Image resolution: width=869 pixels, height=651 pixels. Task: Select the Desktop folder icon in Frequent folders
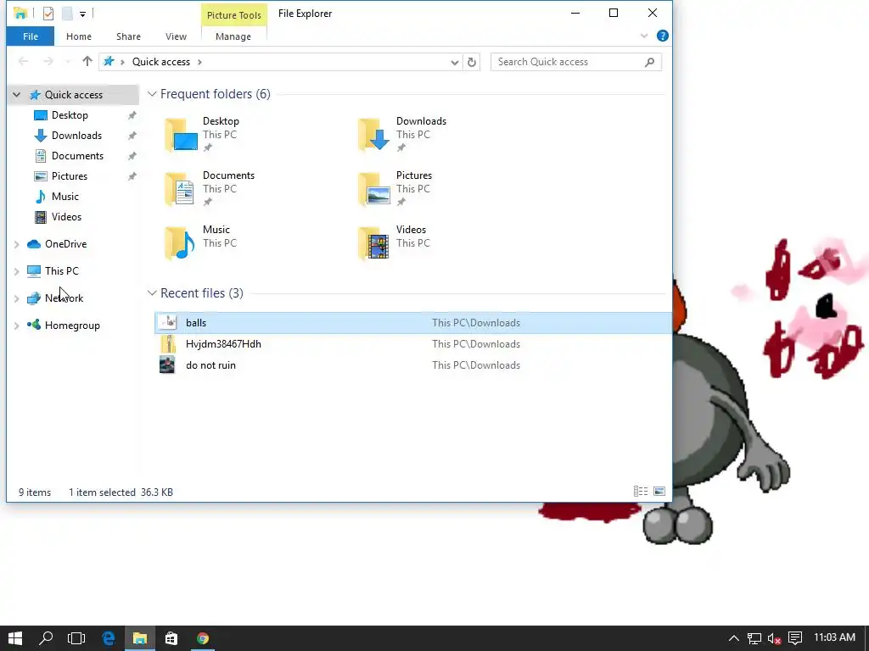point(181,135)
